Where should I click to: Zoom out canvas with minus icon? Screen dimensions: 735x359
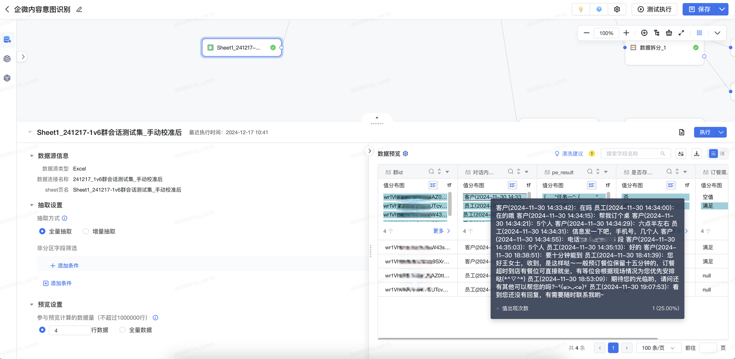coord(586,33)
